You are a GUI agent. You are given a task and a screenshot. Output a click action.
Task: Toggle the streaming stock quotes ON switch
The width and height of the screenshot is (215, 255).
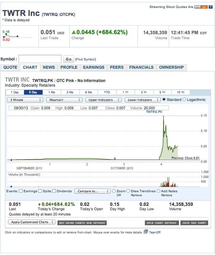(201, 7)
